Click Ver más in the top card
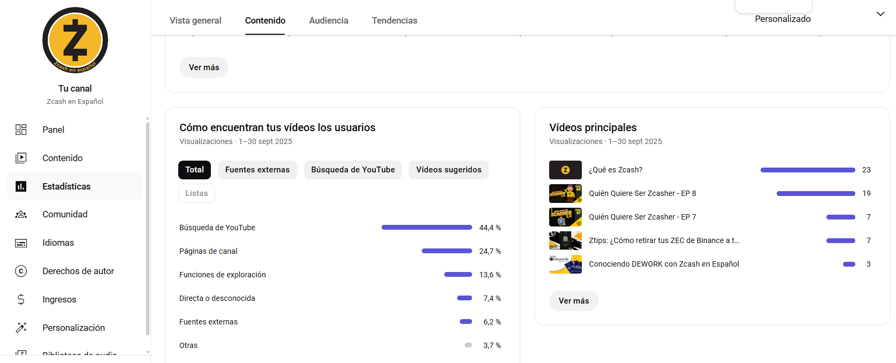Screen dimensions: 896x363 [204, 67]
